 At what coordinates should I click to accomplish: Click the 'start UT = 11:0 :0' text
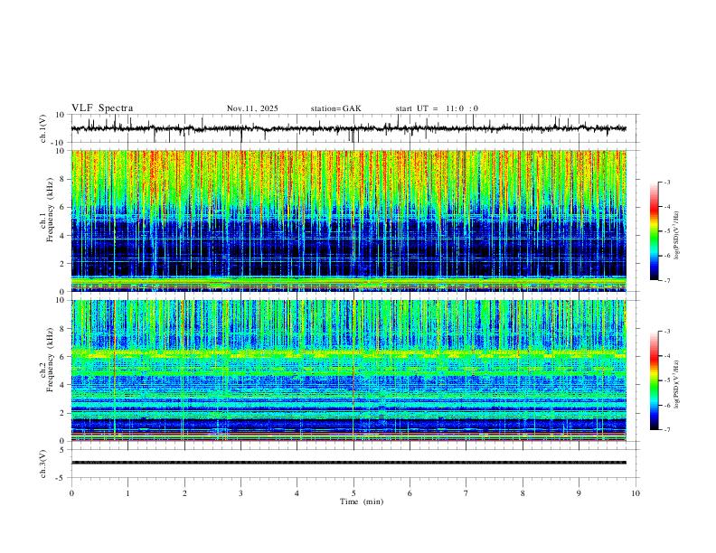(x=437, y=108)
